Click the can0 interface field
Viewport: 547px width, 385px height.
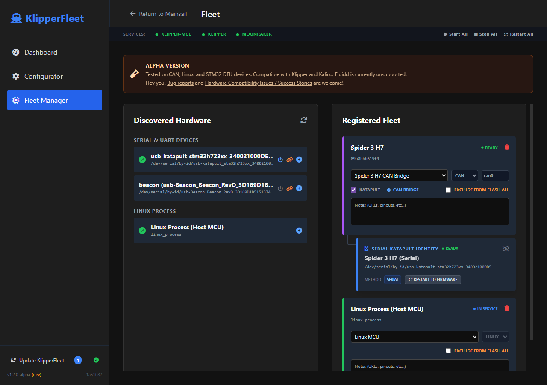[x=495, y=175]
